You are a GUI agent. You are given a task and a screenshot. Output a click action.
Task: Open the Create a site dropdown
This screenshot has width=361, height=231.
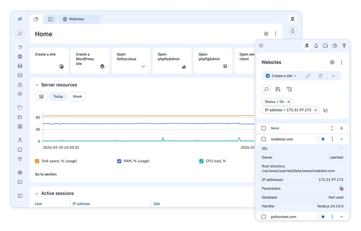click(295, 76)
